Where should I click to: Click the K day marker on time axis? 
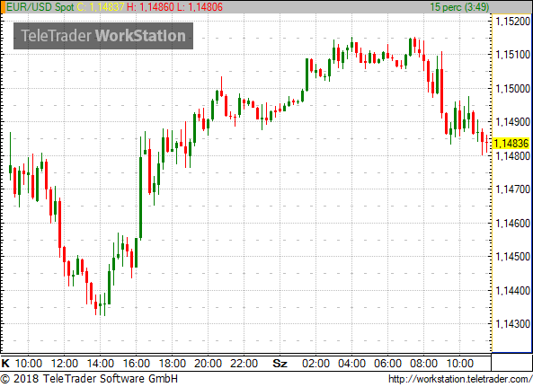[5, 364]
